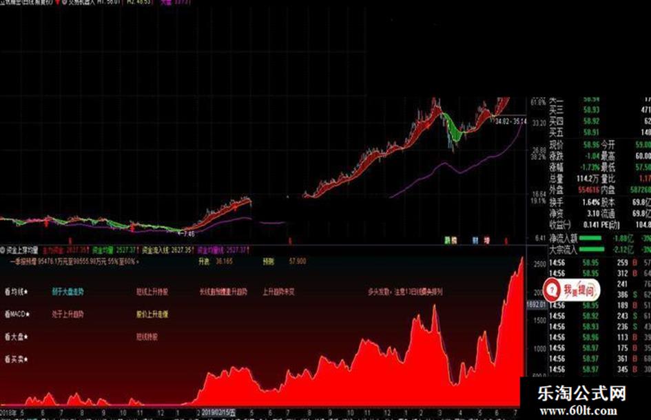Viewport: 651px width, 420px height.
Task: Click the 资金流入线 2627.35 legend value
Action: 168,250
